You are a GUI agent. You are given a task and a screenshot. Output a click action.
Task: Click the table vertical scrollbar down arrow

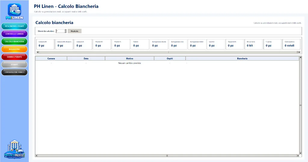pyautogui.click(x=300, y=153)
